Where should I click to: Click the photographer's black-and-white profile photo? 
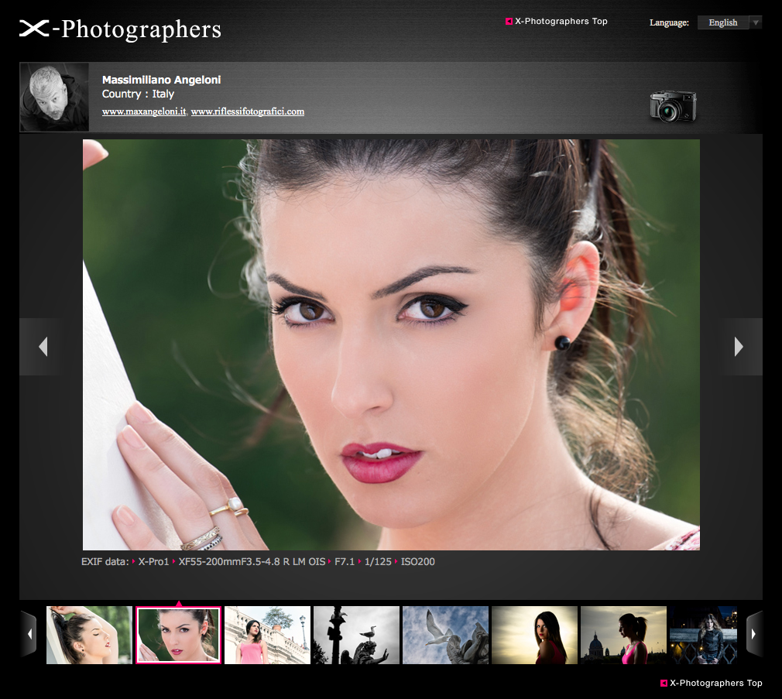pyautogui.click(x=54, y=98)
